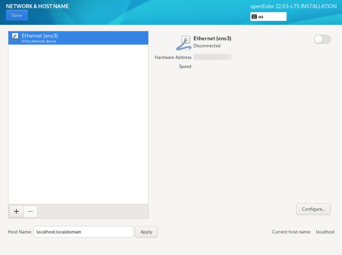
Task: Click the Current host name: label
Action: pos(291,232)
